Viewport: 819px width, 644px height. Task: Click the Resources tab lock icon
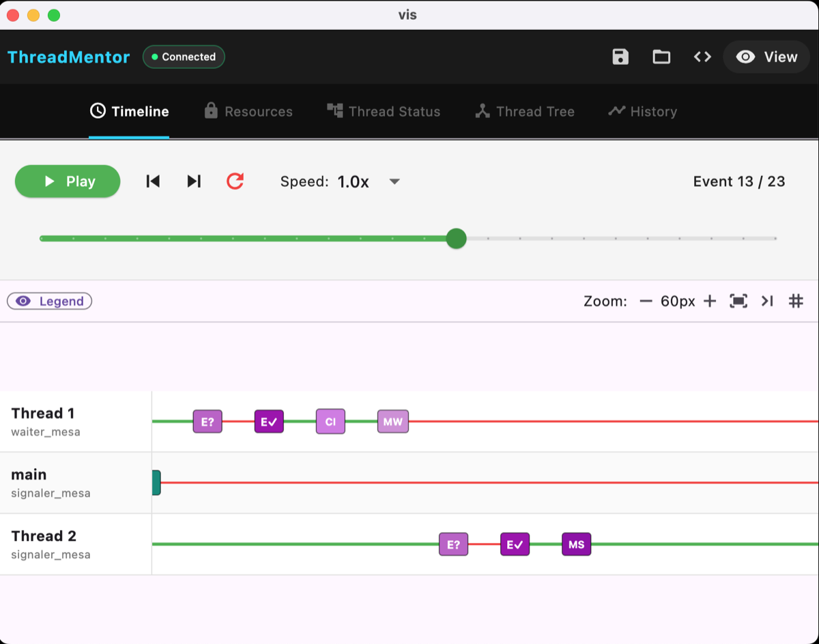point(211,111)
